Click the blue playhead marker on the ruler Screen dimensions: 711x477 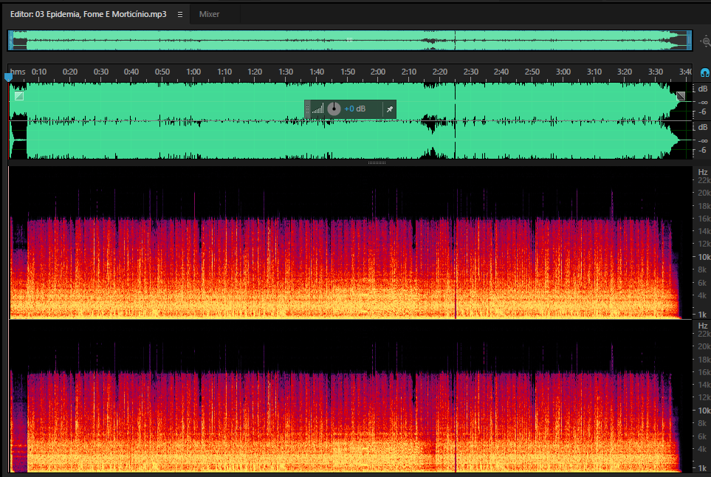tap(8, 77)
